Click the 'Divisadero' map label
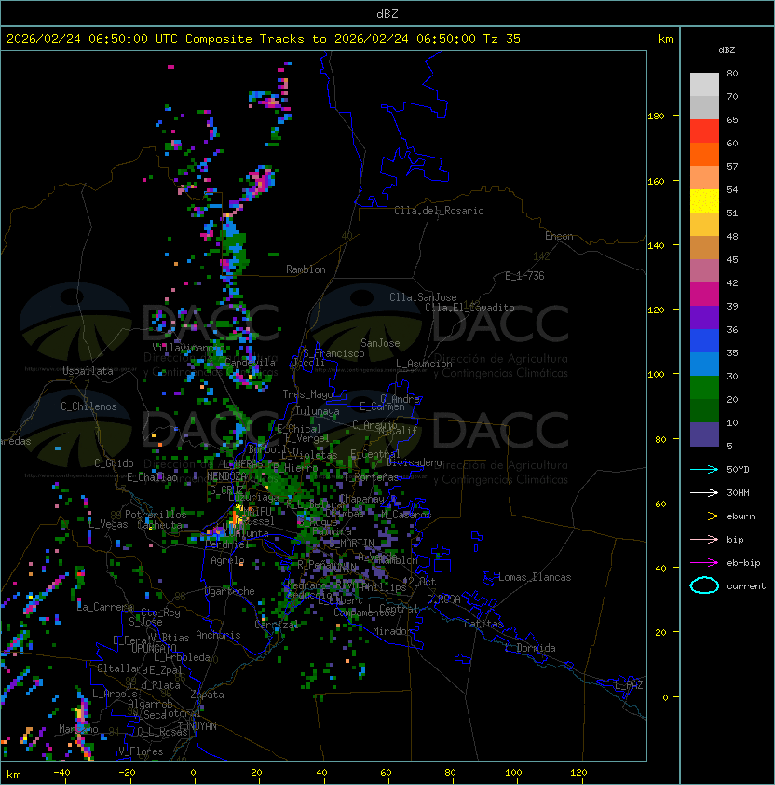Screen dimensions: 775x785 (x=414, y=462)
